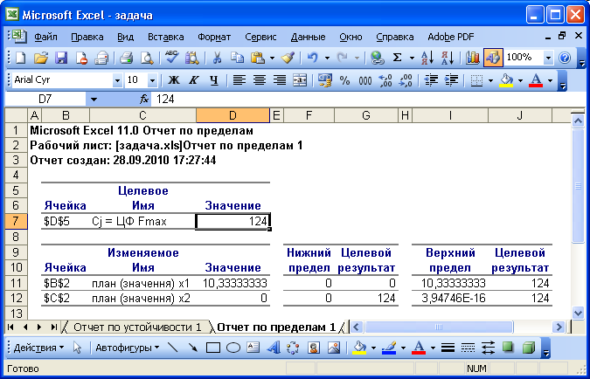590x379 pixels.
Task: Select the Отчет по пределам 1 sheet tab
Action: 276,327
